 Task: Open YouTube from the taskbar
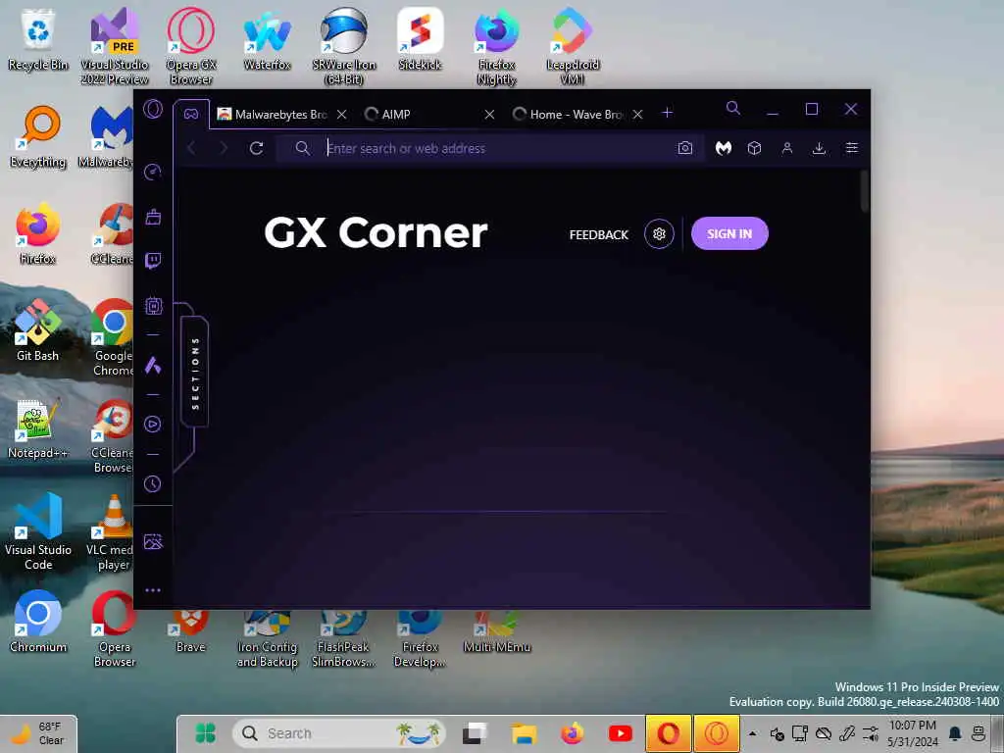point(620,733)
